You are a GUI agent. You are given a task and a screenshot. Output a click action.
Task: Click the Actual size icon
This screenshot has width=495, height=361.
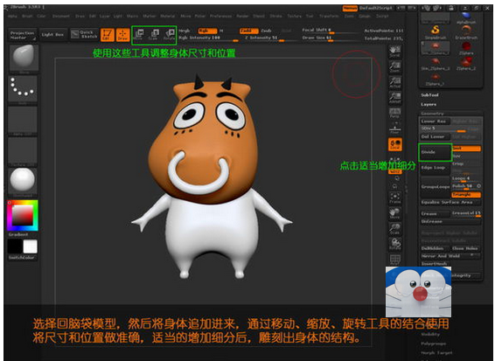coord(395,82)
